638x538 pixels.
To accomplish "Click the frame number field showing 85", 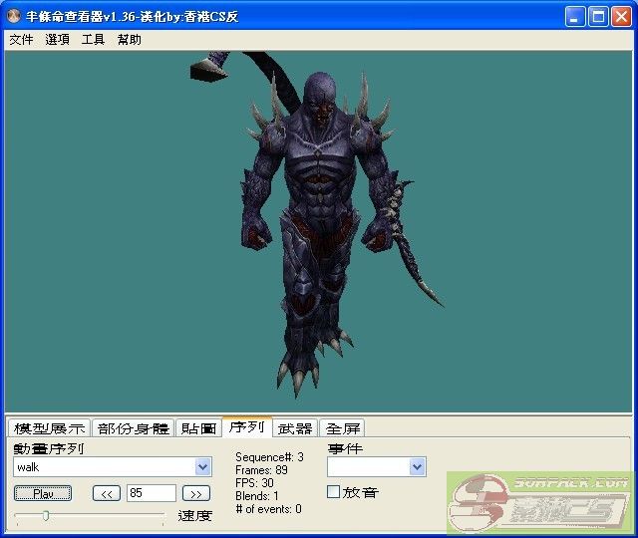I will (152, 493).
